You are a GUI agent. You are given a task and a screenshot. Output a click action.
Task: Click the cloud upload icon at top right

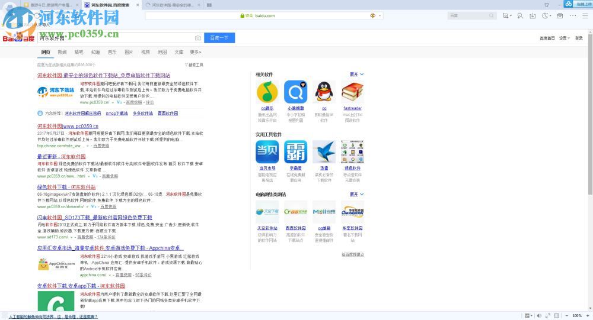click(x=569, y=4)
